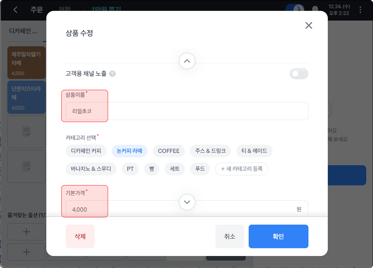Screen dimensions: 373x268
Task: Expand section with the down chevron
Action: 187,202
